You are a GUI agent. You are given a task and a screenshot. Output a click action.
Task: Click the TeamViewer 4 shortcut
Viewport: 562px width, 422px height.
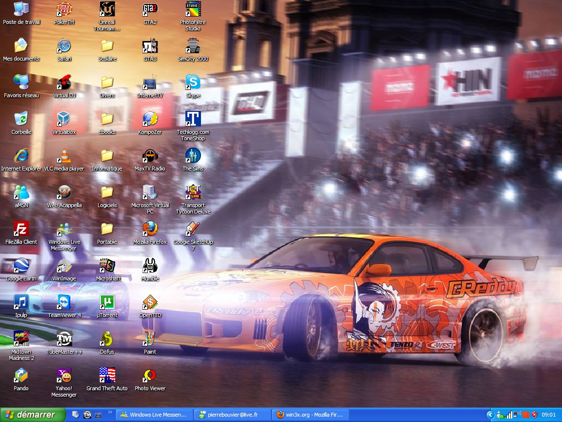click(x=64, y=302)
